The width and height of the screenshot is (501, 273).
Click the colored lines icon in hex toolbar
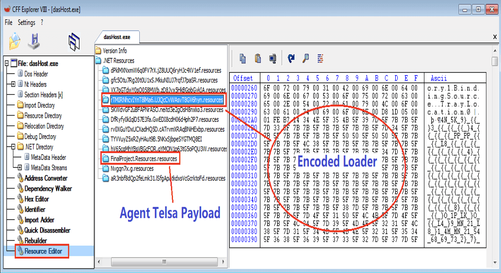(320, 58)
